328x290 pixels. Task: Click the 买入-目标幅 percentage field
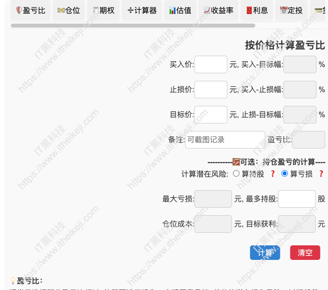(300, 64)
